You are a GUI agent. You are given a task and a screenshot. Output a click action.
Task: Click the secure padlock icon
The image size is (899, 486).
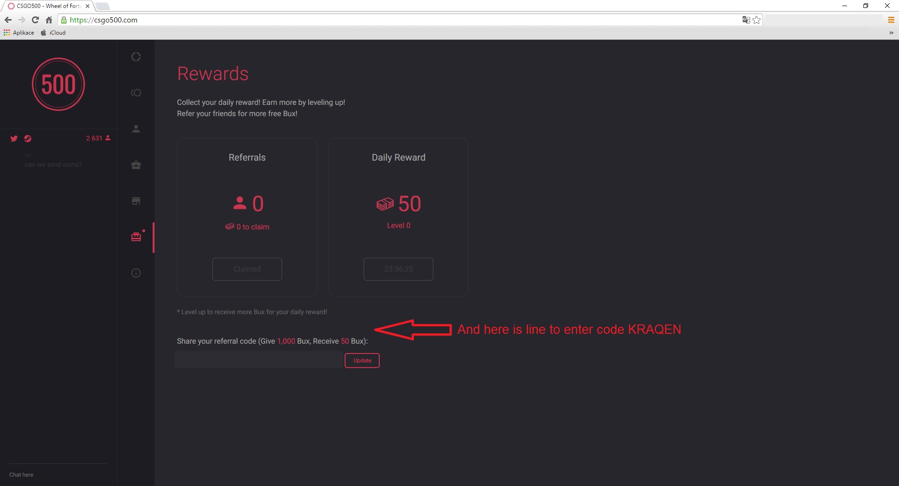click(64, 20)
